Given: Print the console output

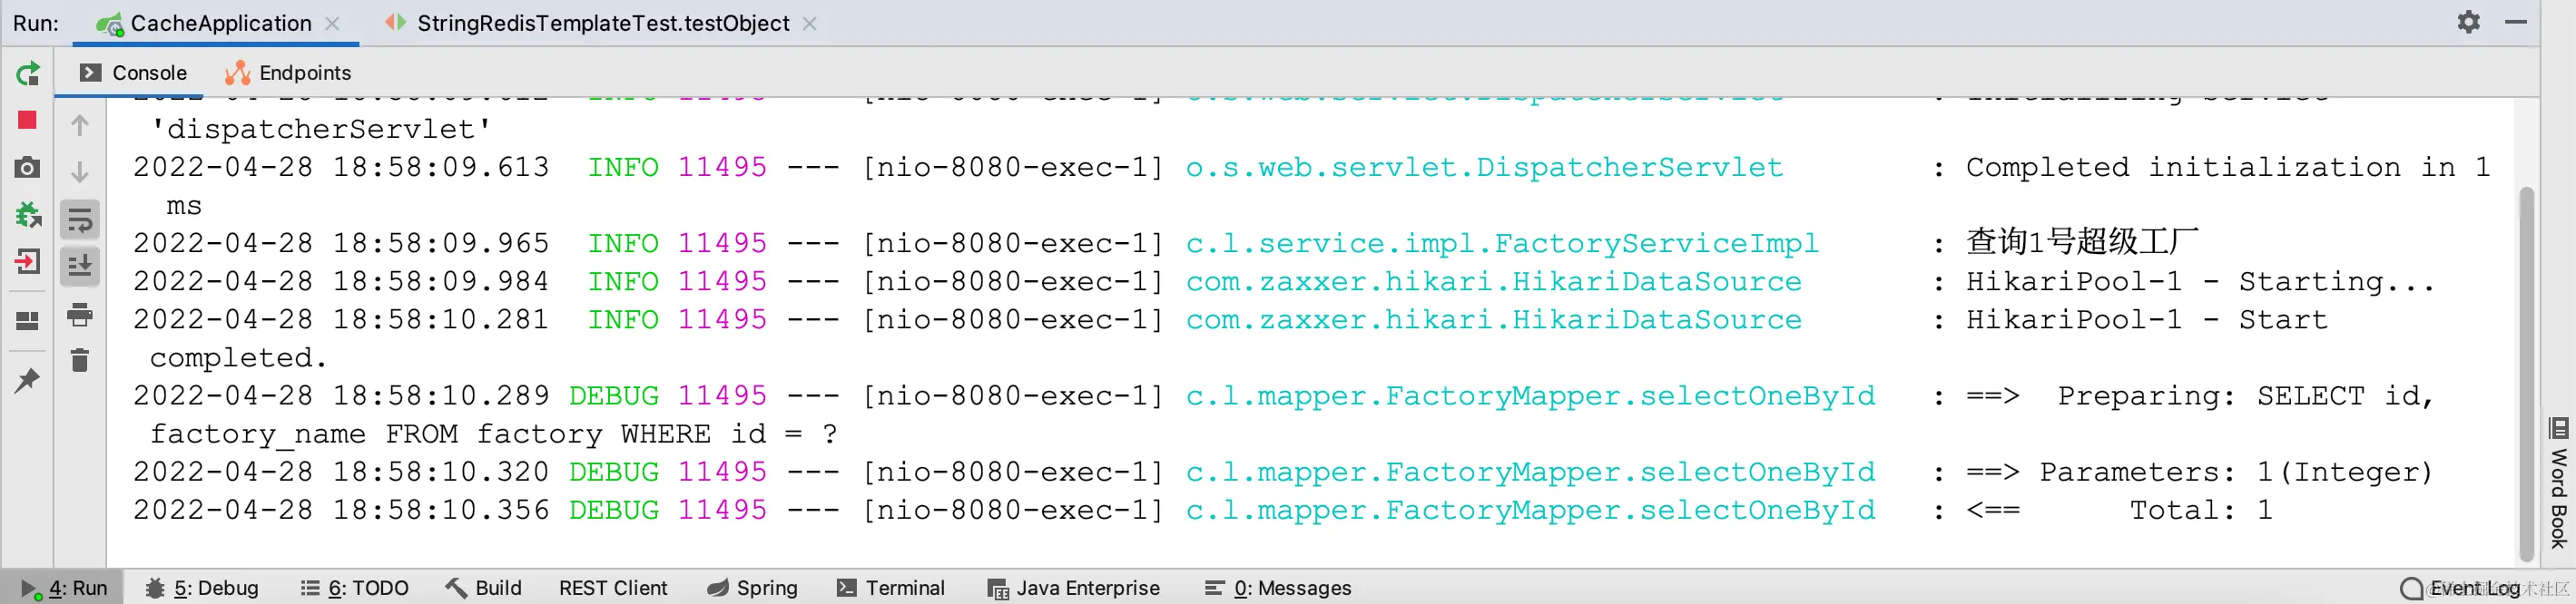Looking at the screenshot, I should [x=80, y=315].
